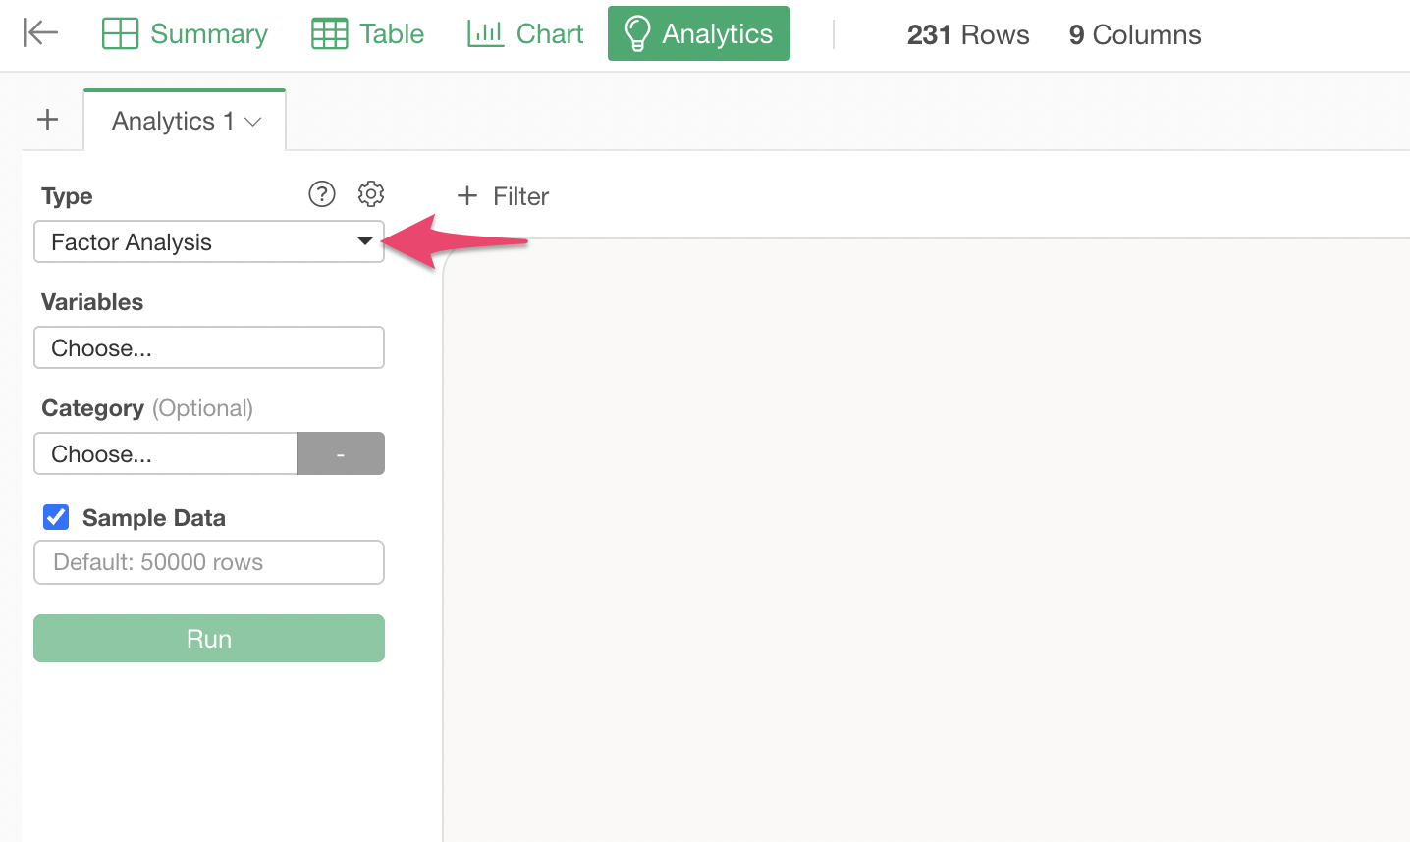
Task: Click the Analytics lightbulb icon
Action: pyautogui.click(x=637, y=33)
